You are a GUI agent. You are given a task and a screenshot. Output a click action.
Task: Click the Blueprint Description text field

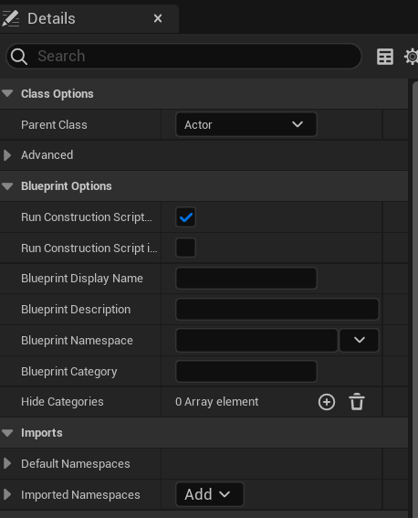point(277,309)
